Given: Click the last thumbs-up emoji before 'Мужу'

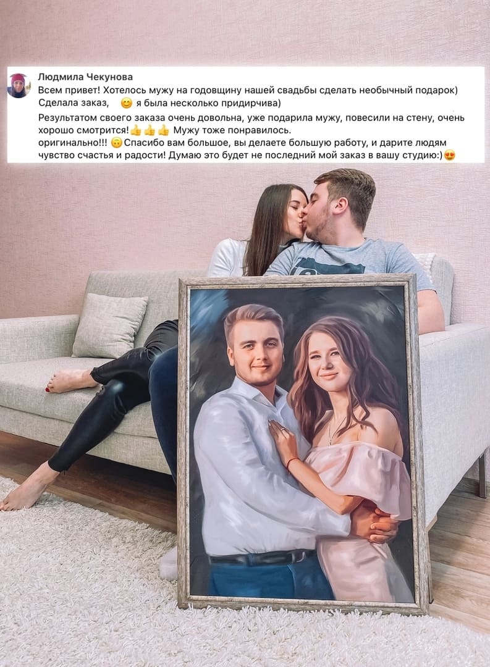Looking at the screenshot, I should [164, 130].
